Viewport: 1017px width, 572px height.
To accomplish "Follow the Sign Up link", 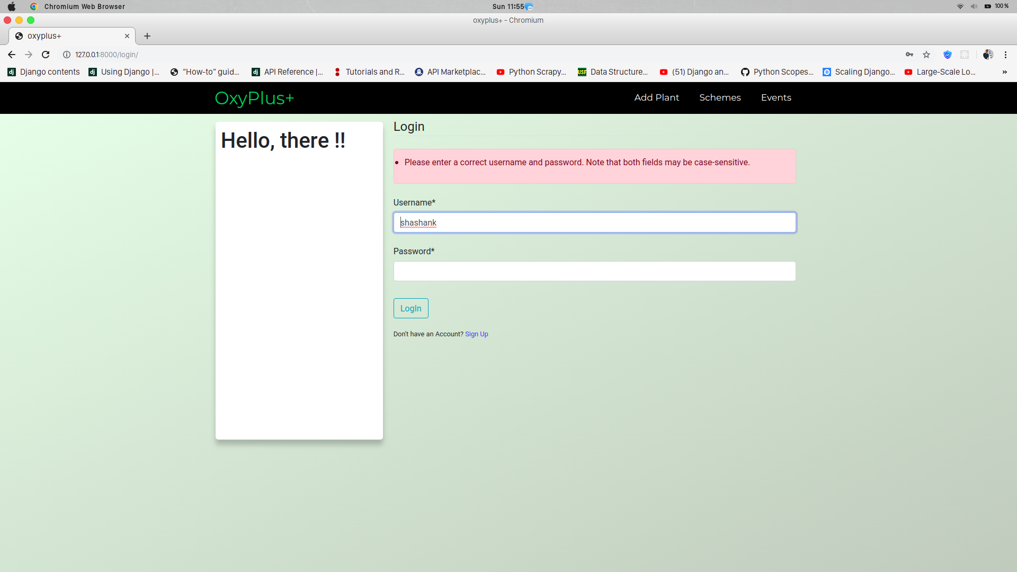I will pos(476,334).
